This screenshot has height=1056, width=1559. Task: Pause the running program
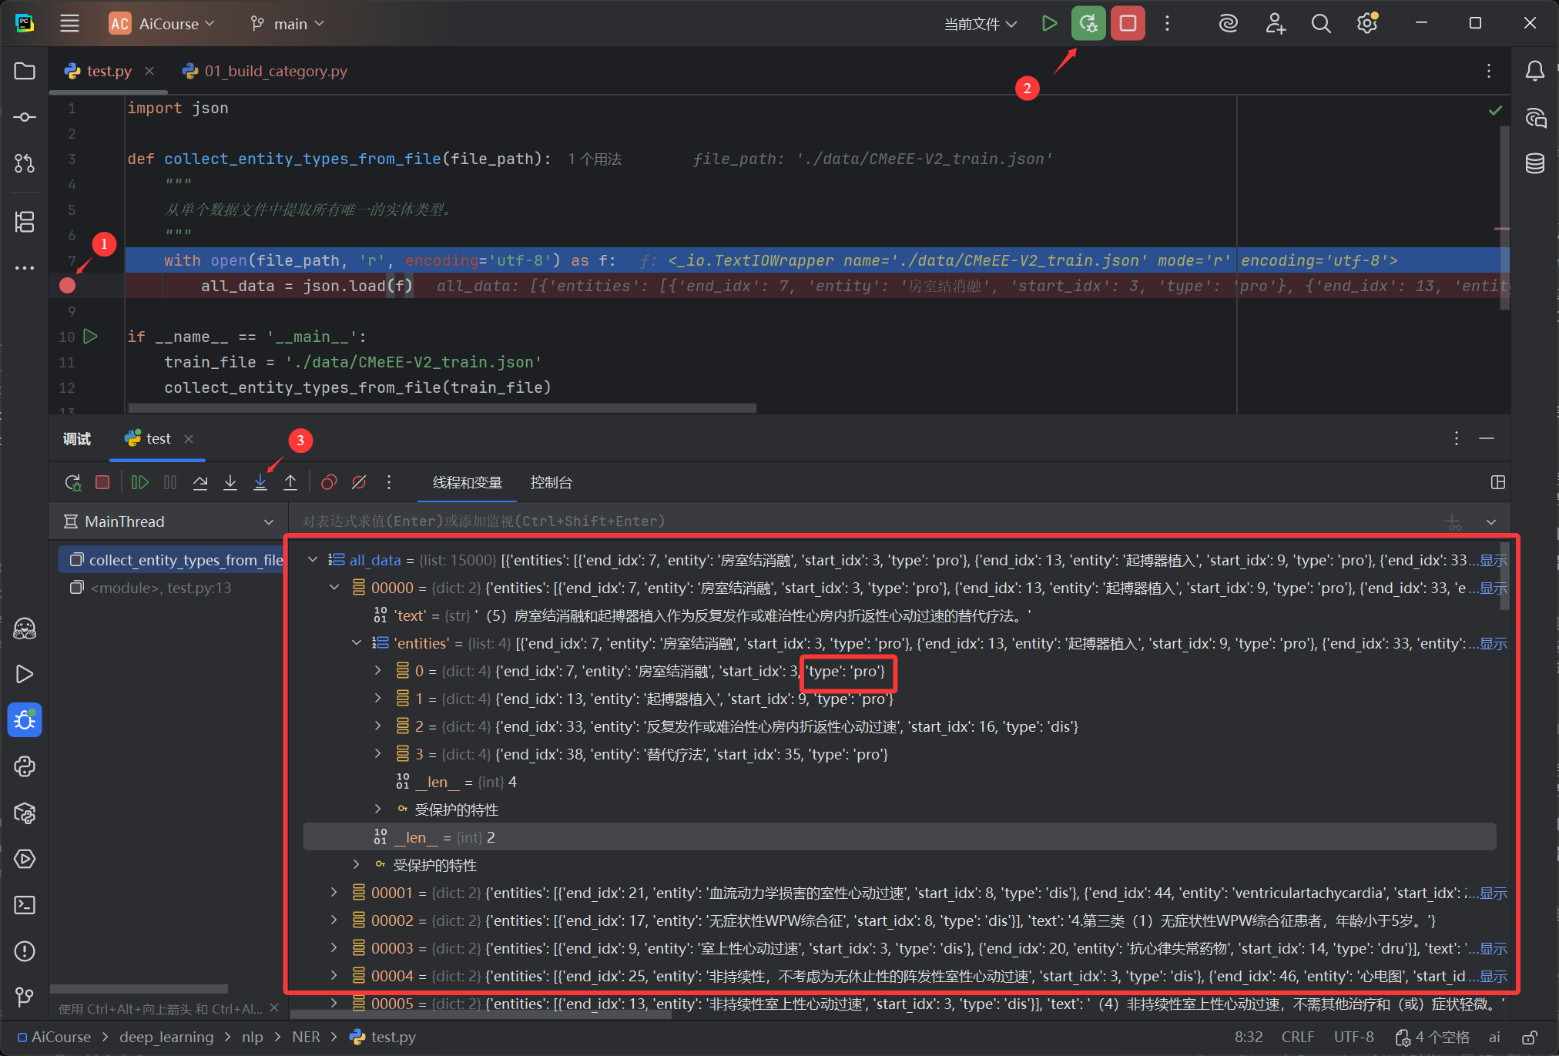coord(170,482)
